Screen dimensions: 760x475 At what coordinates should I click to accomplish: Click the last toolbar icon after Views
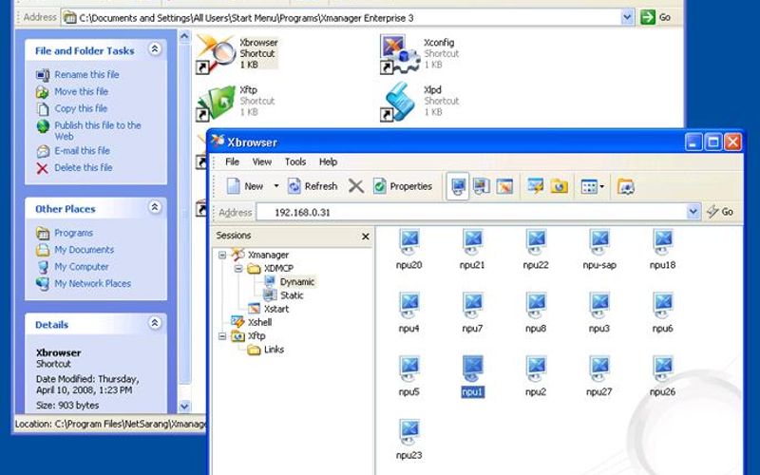tap(626, 186)
